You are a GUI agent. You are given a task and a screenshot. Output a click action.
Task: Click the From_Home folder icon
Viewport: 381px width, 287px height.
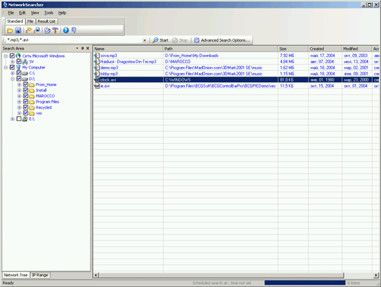32,85
